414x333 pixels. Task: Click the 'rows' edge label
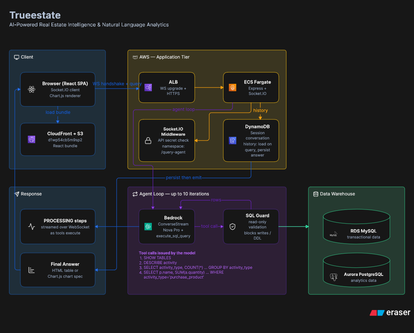pyautogui.click(x=216, y=200)
